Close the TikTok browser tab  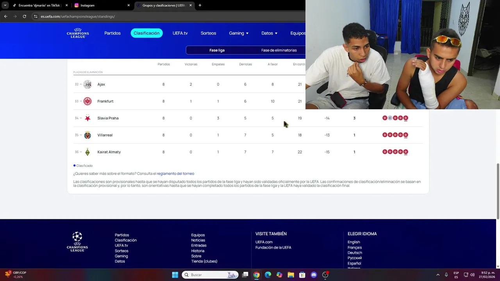[x=66, y=5]
